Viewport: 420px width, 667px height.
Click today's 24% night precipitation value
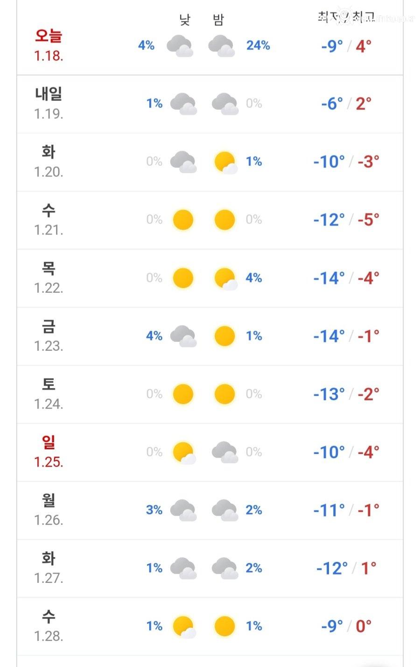[x=258, y=46]
